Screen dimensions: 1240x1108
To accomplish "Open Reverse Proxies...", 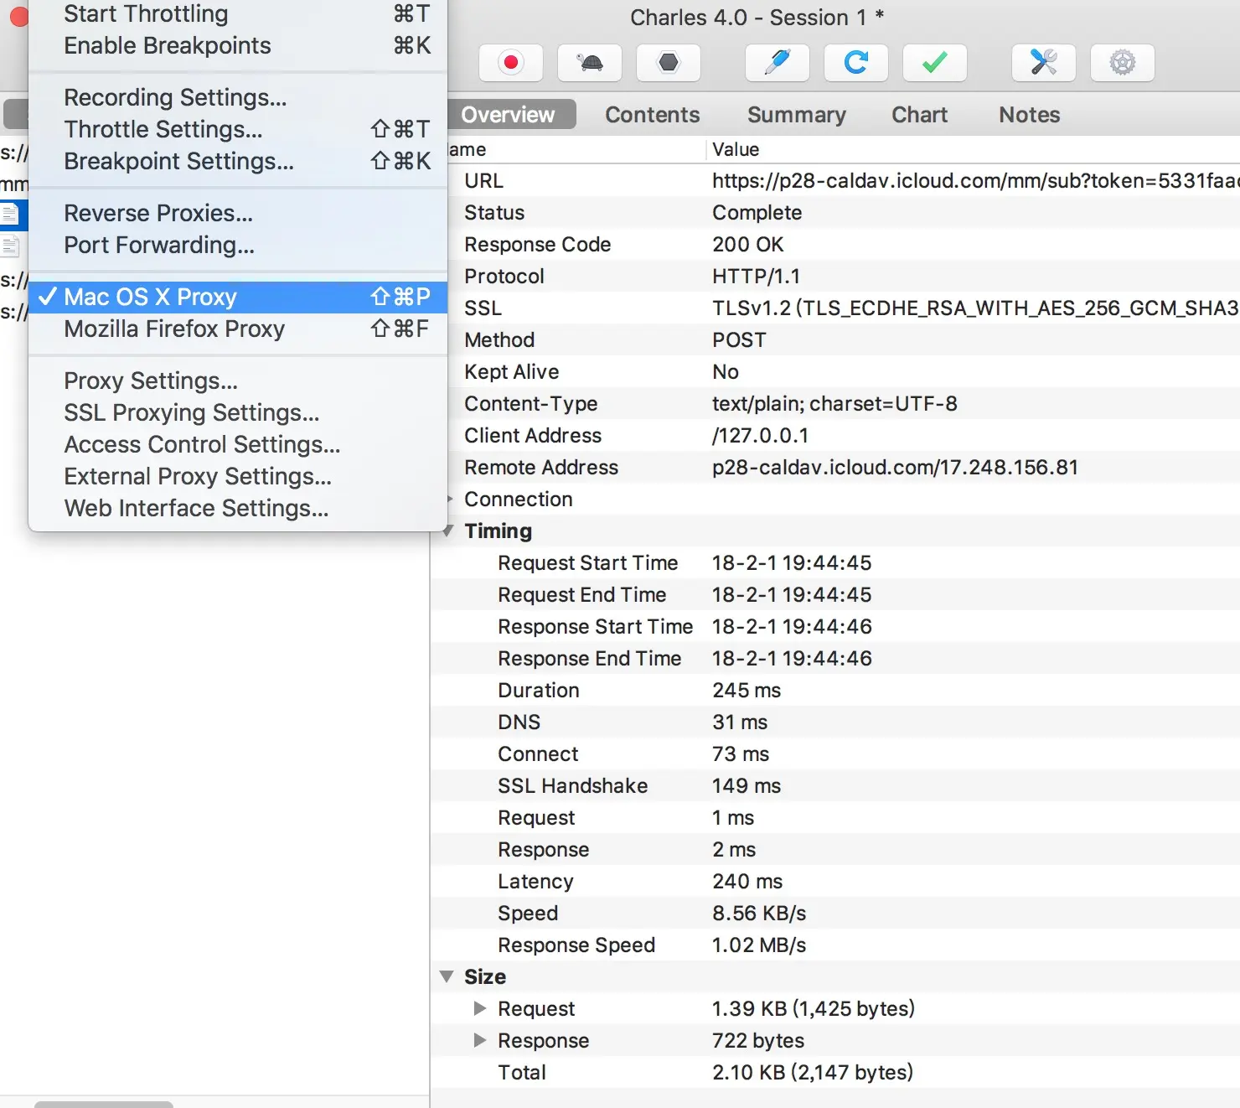I will coord(238,213).
